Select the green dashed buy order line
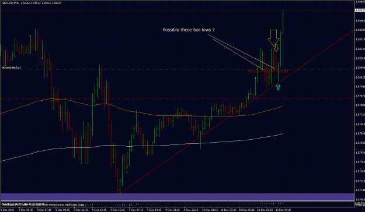The image size is (365, 212). tap(178, 70)
